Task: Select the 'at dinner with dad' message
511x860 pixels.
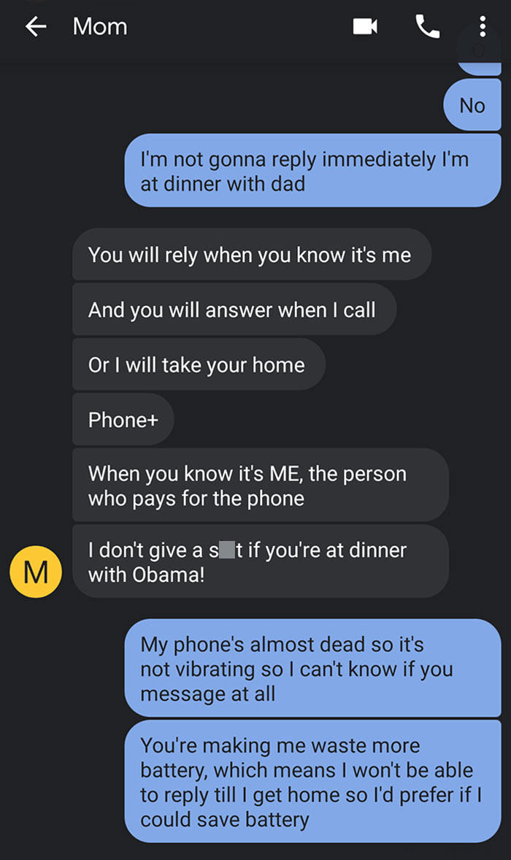Action: 312,171
